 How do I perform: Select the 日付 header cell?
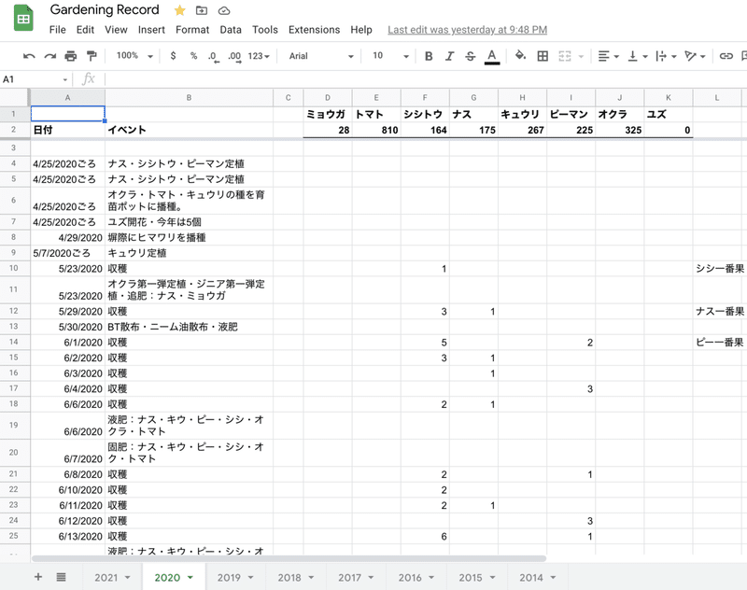(x=67, y=130)
